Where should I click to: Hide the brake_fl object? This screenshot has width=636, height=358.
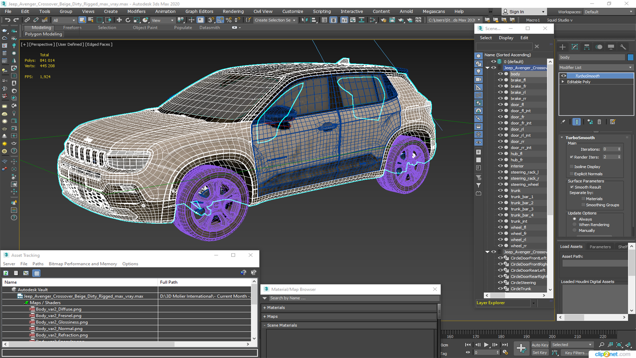pos(500,80)
